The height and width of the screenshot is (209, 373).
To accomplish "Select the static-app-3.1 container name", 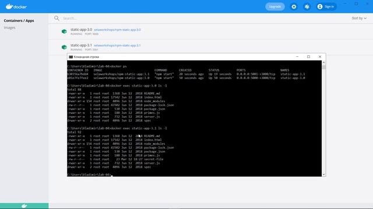I will [x=81, y=45].
